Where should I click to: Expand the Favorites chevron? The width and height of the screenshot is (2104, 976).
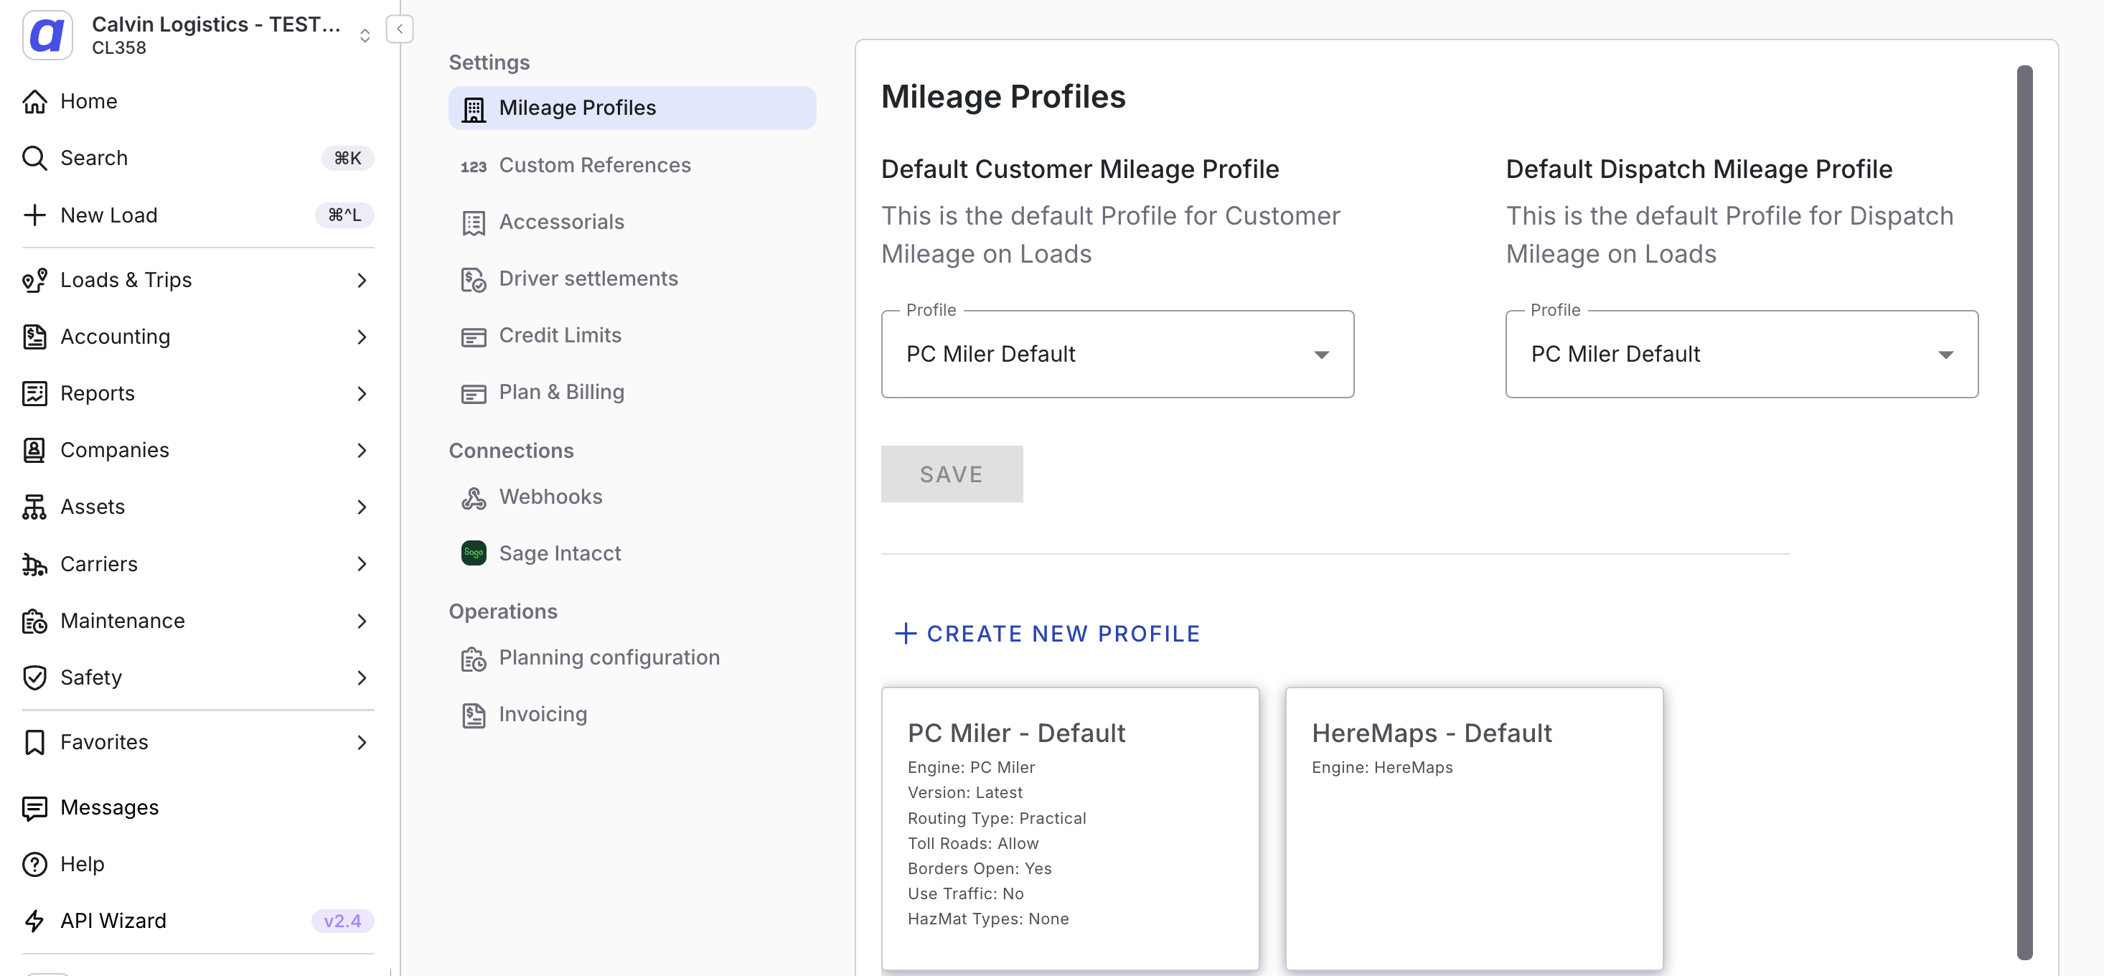[362, 743]
